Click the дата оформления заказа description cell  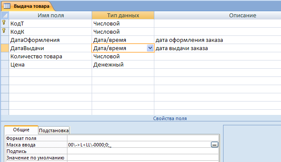click(x=217, y=40)
